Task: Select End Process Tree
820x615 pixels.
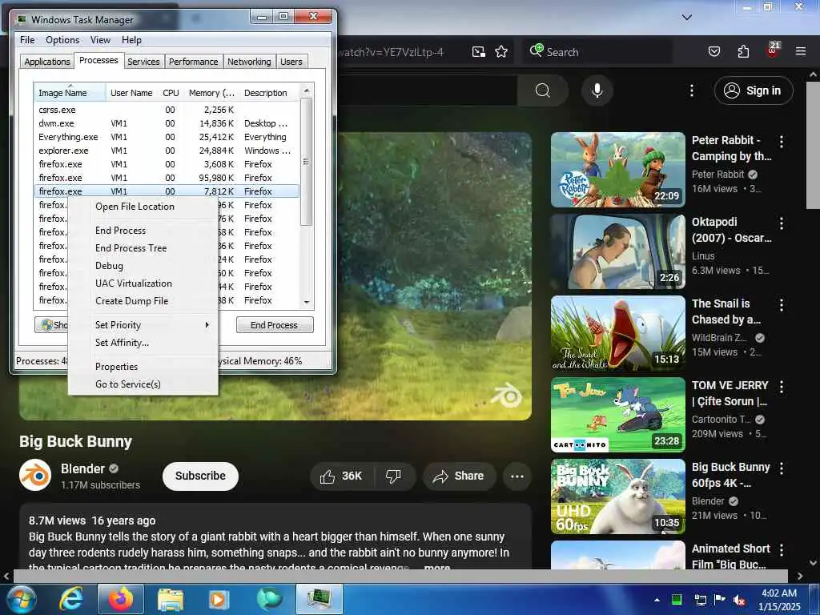Action: (x=131, y=248)
